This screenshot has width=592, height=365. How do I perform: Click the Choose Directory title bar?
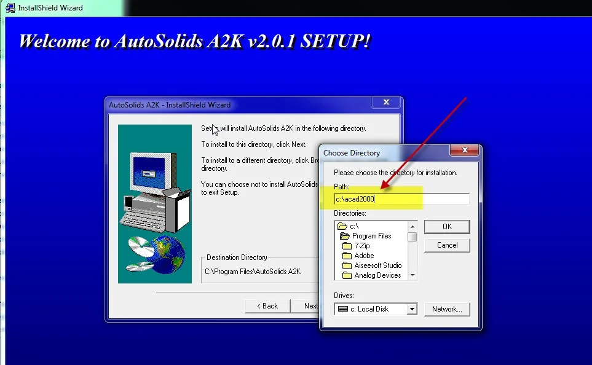click(x=385, y=152)
